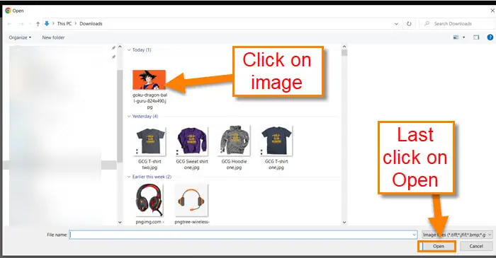Click the Back navigation arrow
The image size is (496, 258).
(x=9, y=23)
